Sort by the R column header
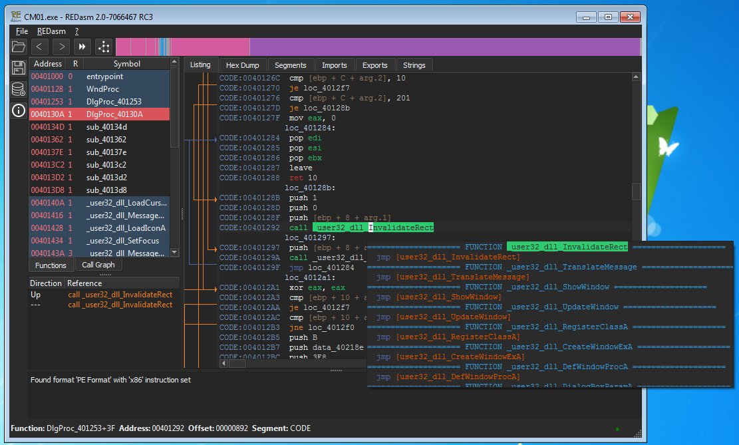This screenshot has height=445, width=739. [75, 64]
